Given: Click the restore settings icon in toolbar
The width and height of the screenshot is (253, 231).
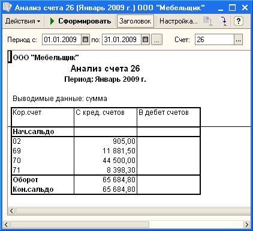Looking at the screenshot, I should point(207,21).
